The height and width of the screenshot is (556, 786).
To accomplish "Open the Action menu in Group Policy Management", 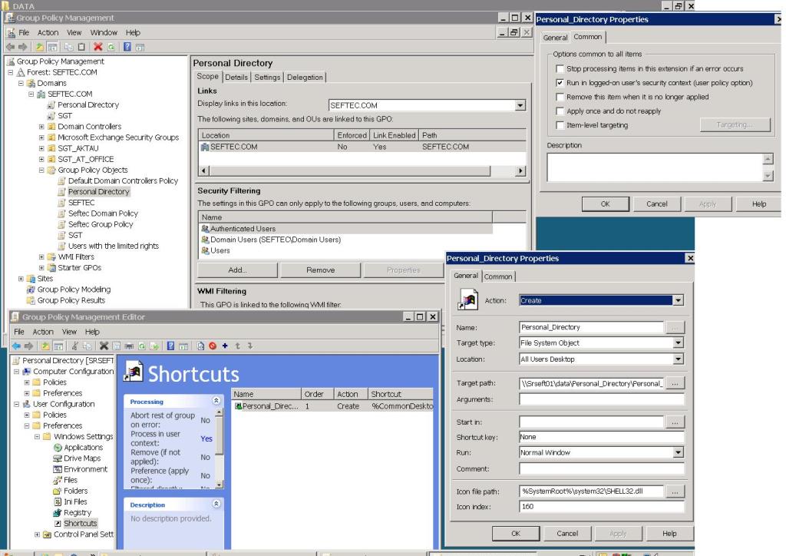I will pos(48,32).
